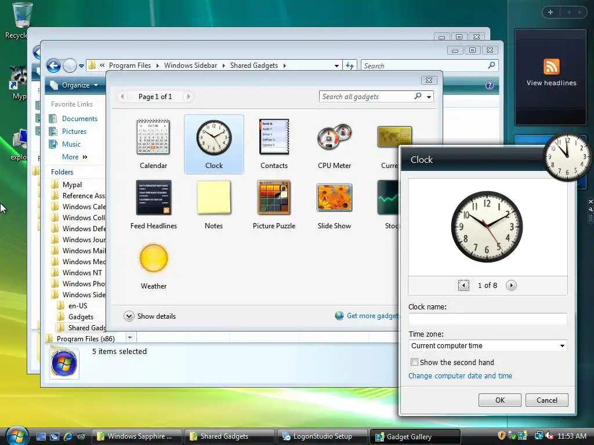Switch to Windows Sapphire taskbar window
The image size is (594, 445).
coord(137,436)
